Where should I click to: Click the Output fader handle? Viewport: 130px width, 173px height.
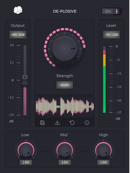25,81
